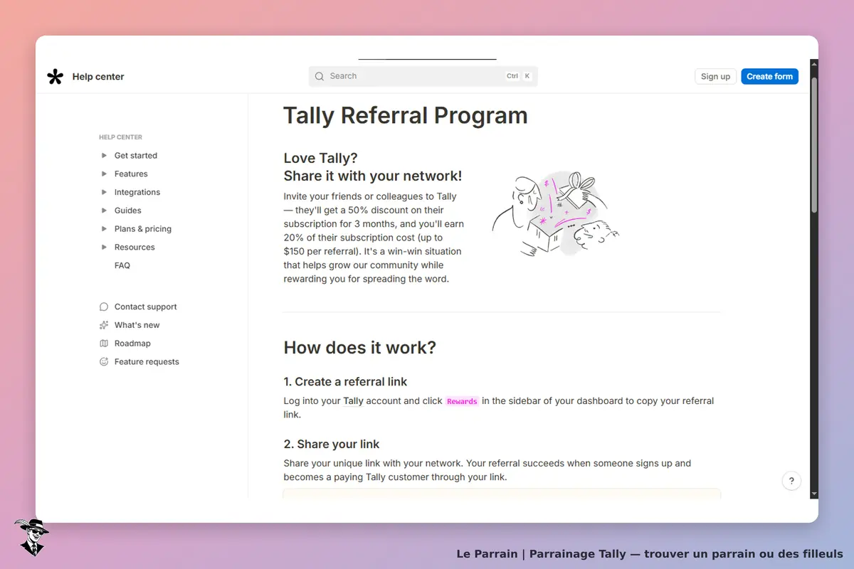Screen dimensions: 854x569
Task: Open the question mark help bubble
Action: 791,480
